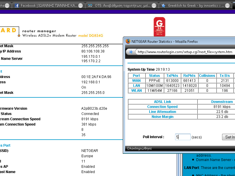Click the System Up Time text
The image size is (235, 176).
[149, 70]
